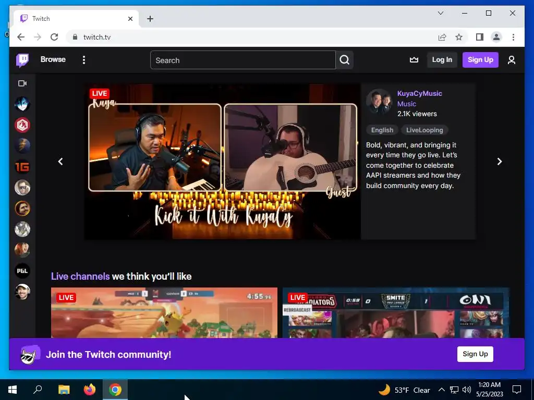
Task: Open the grey armored character avatar channel
Action: [22, 229]
